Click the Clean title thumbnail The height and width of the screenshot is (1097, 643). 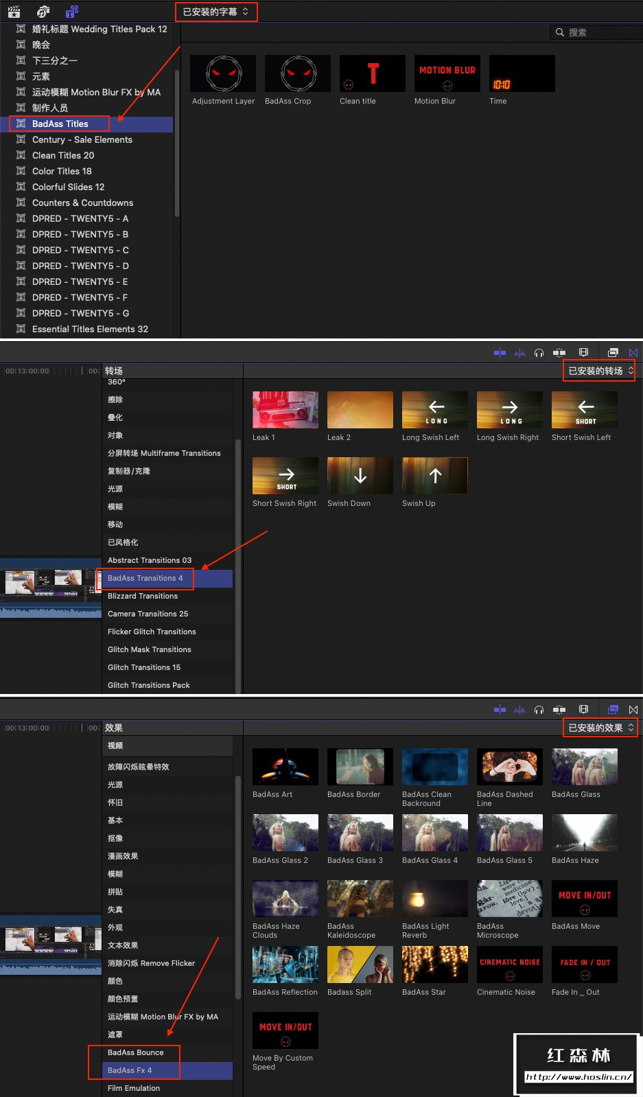[373, 73]
